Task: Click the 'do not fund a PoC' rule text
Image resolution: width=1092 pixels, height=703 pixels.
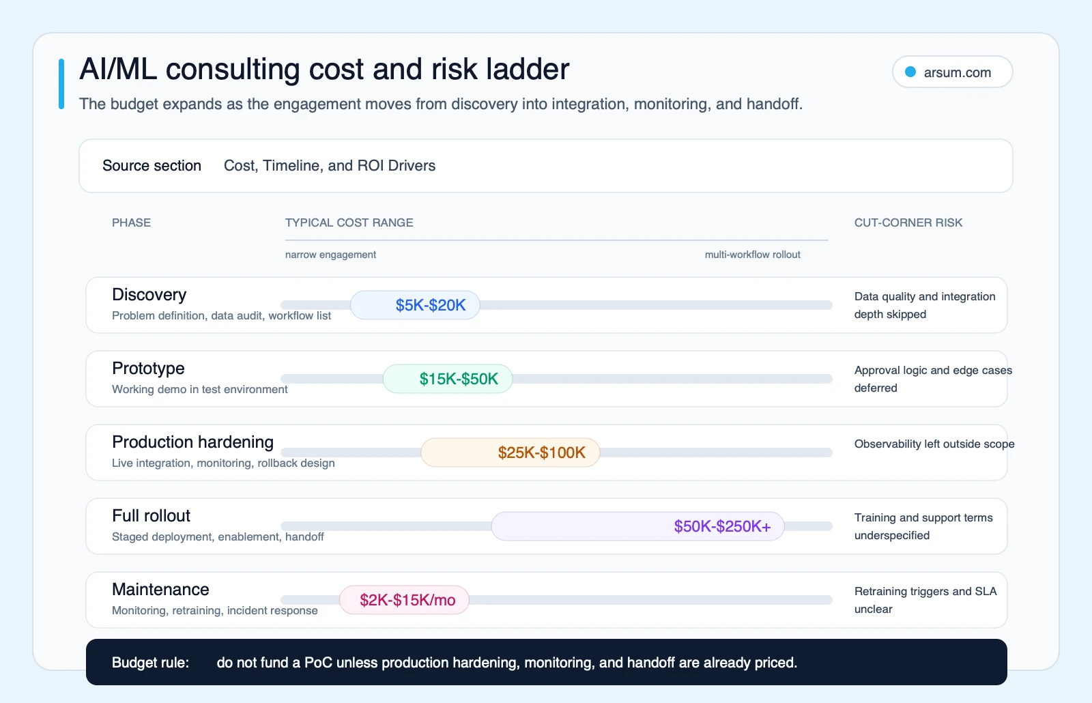Action: coord(506,663)
